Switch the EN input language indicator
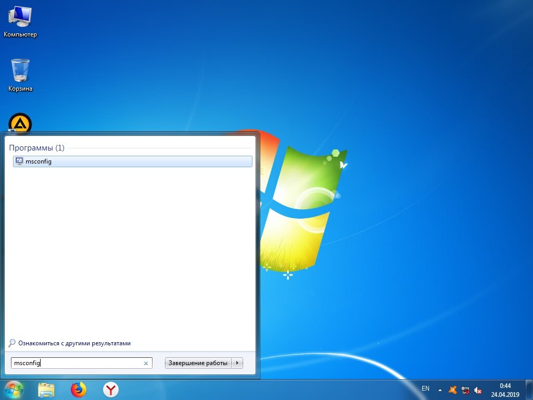 425,389
